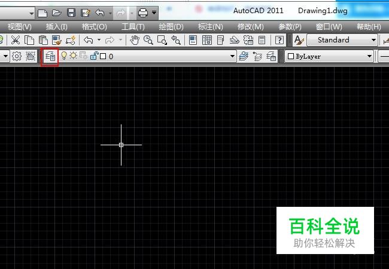Open the Tool Palettes window icon
Viewport: 389px width, 269px height.
[x=221, y=40]
